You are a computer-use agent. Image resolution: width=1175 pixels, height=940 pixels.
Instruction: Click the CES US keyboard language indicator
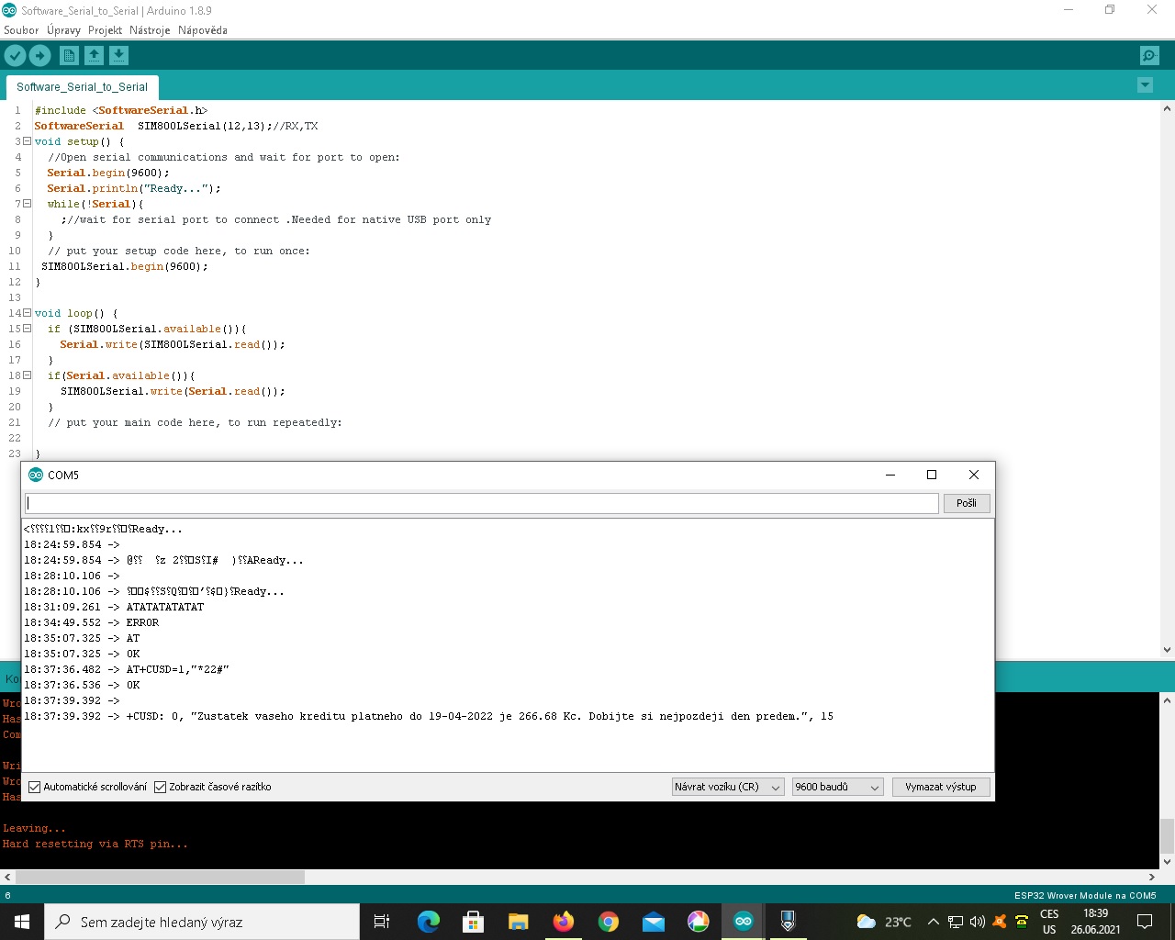click(x=1049, y=922)
